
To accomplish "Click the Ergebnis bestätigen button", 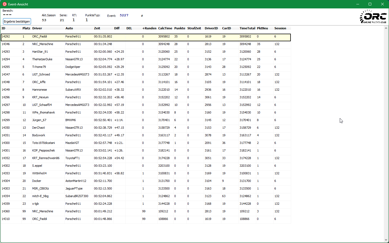I will point(17,21).
